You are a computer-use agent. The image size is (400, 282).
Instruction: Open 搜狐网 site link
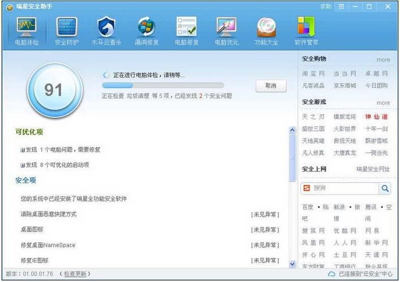click(x=313, y=231)
